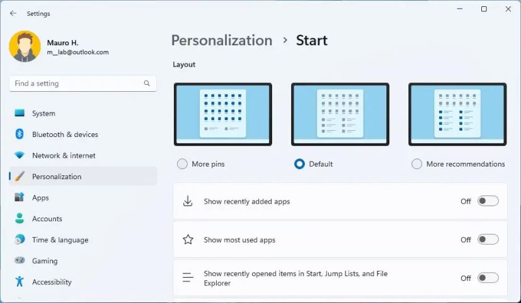Click the Network wifi icon in sidebar
521x303 pixels.
[x=20, y=155]
